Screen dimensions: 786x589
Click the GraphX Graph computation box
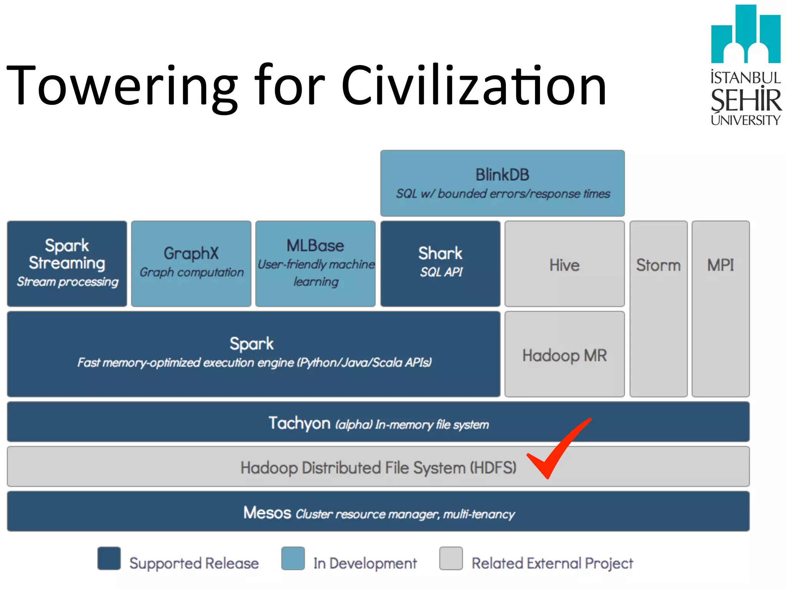coord(191,263)
